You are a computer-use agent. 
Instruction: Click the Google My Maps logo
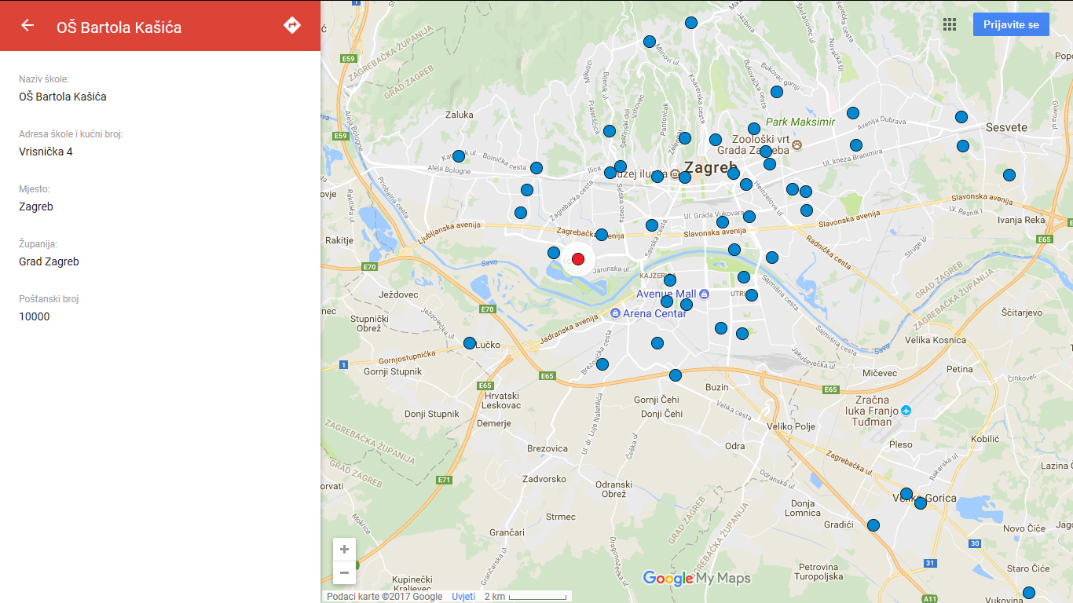point(697,579)
